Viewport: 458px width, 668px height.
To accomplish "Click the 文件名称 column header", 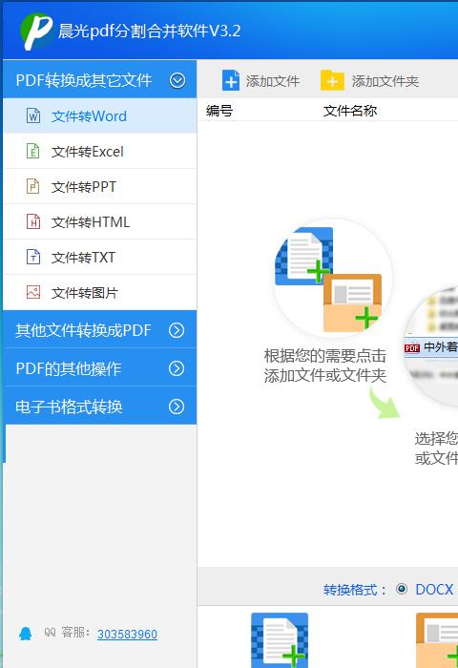I will (350, 111).
